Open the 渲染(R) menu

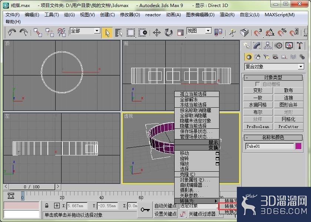(227, 15)
